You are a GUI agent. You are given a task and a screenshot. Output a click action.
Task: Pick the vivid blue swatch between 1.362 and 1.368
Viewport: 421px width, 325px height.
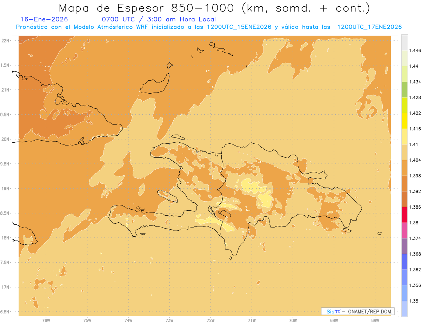coord(405,262)
